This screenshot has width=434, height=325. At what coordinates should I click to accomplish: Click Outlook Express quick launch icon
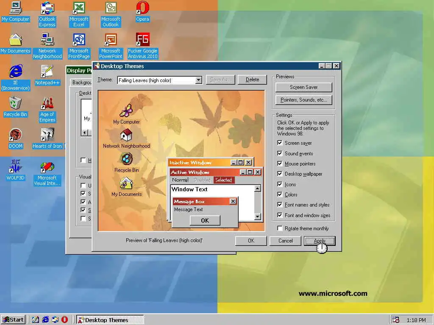55,319
